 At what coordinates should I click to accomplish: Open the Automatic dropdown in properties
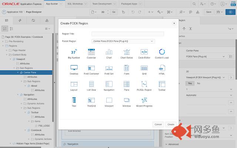click(209, 95)
